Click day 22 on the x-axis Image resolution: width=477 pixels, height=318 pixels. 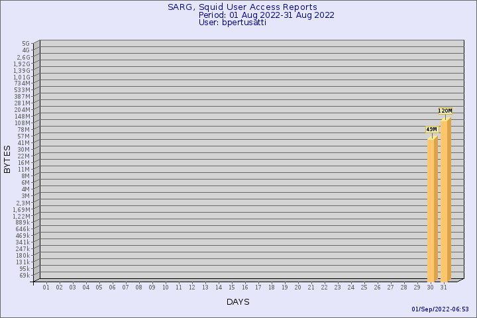(x=325, y=288)
